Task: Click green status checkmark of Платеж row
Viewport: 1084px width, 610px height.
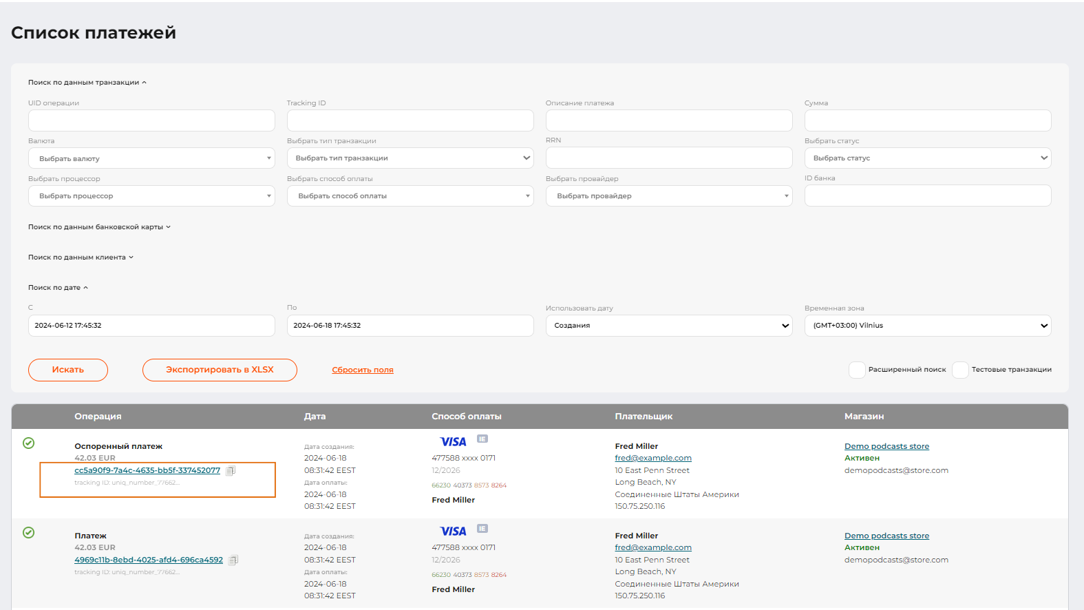Action: click(x=29, y=533)
